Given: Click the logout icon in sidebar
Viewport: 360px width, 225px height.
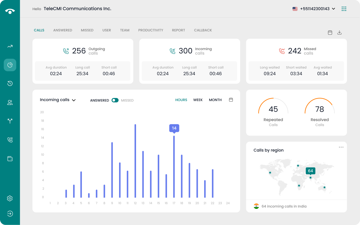Looking at the screenshot, I should [10, 214].
